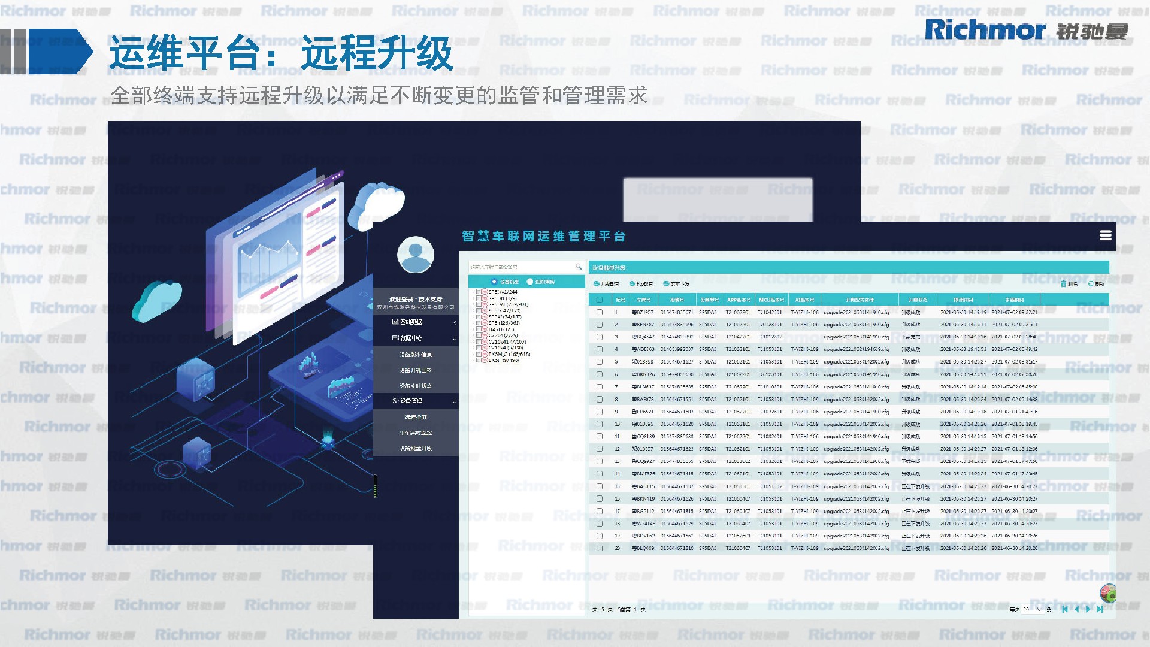Click the SP5DAI tree row (259/901)

[x=508, y=304]
